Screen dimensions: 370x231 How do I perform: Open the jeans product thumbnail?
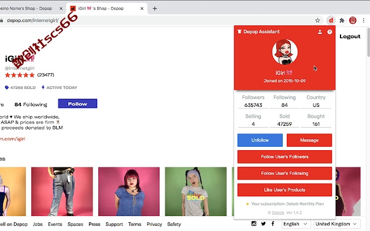click(x=62, y=191)
